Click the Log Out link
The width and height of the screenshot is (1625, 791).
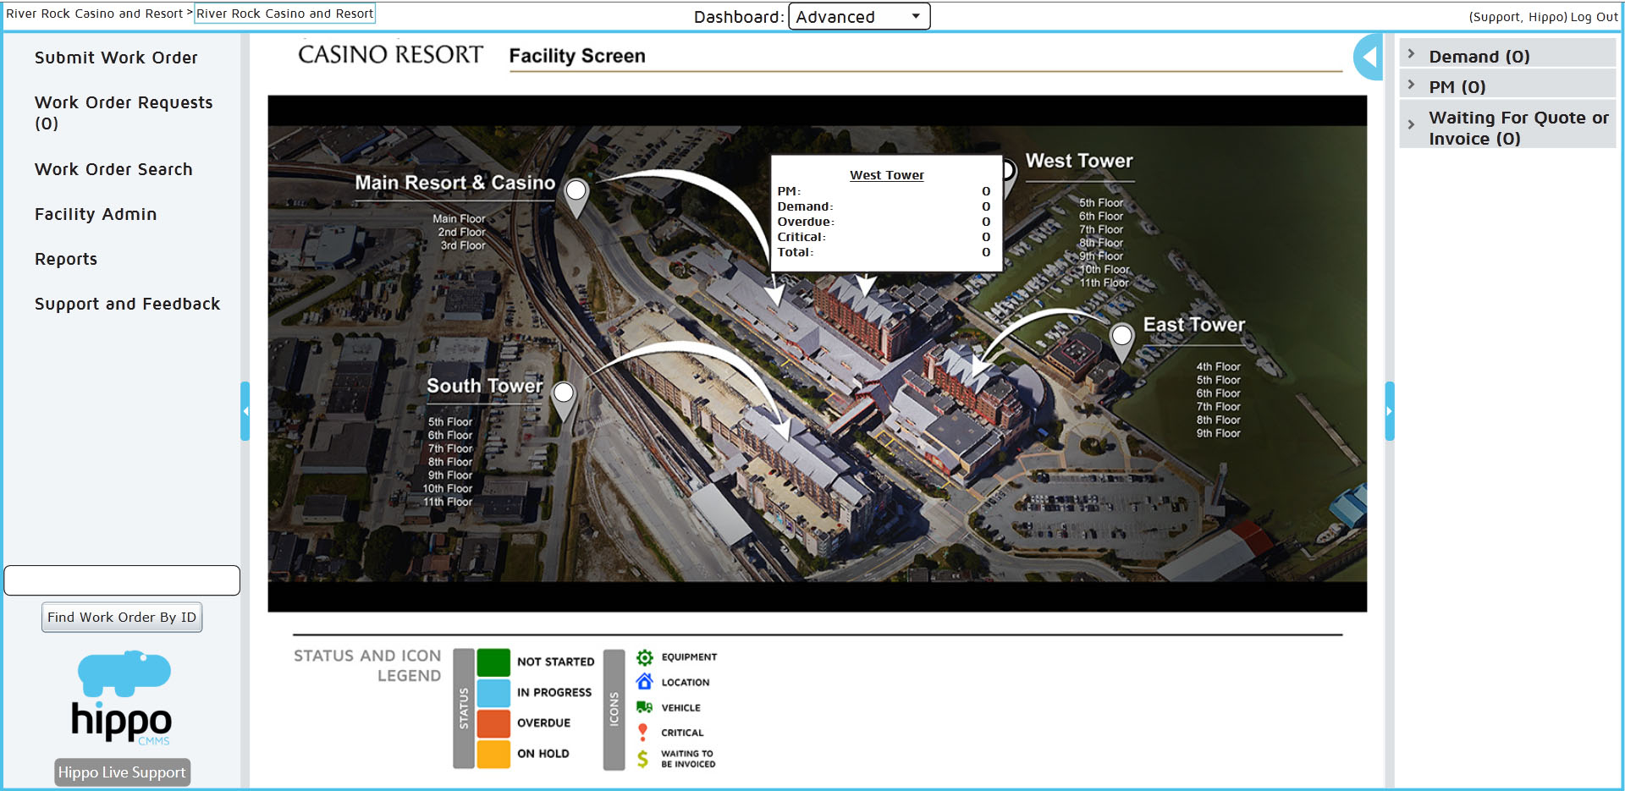pyautogui.click(x=1595, y=17)
